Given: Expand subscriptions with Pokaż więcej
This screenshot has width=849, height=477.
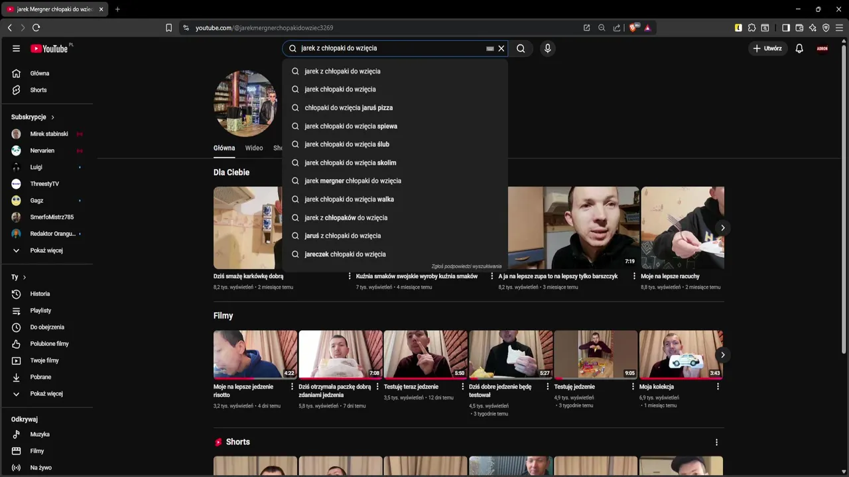Looking at the screenshot, I should pos(46,250).
